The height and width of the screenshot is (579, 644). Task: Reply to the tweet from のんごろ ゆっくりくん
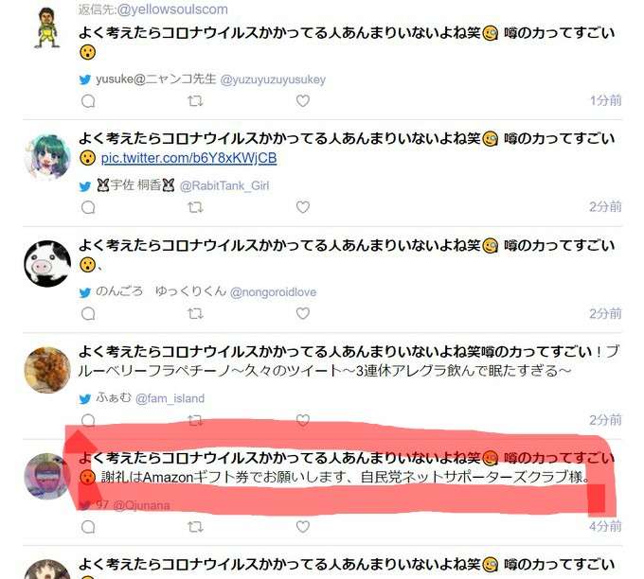[88, 314]
